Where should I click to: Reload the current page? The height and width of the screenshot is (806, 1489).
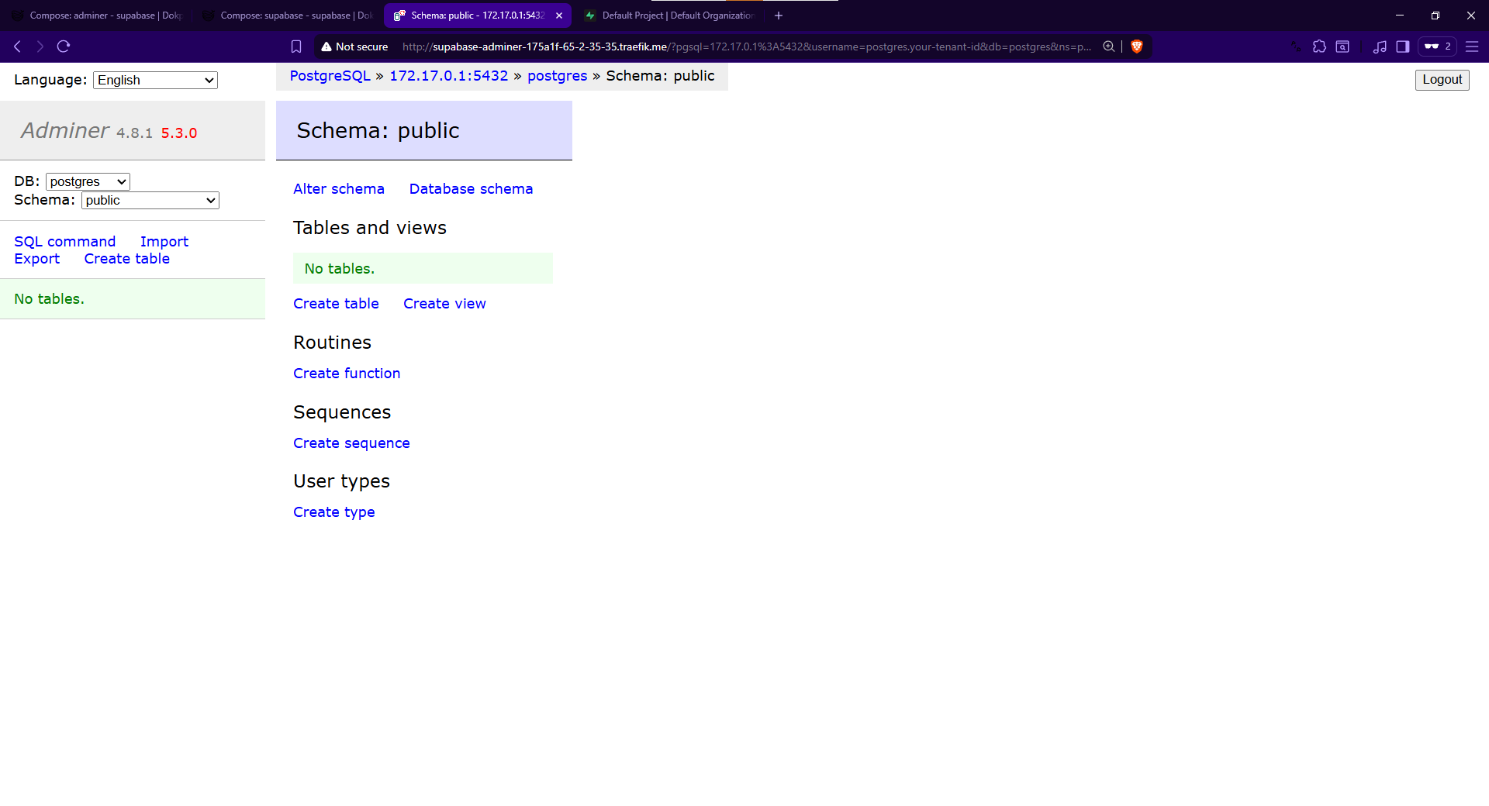pos(64,46)
